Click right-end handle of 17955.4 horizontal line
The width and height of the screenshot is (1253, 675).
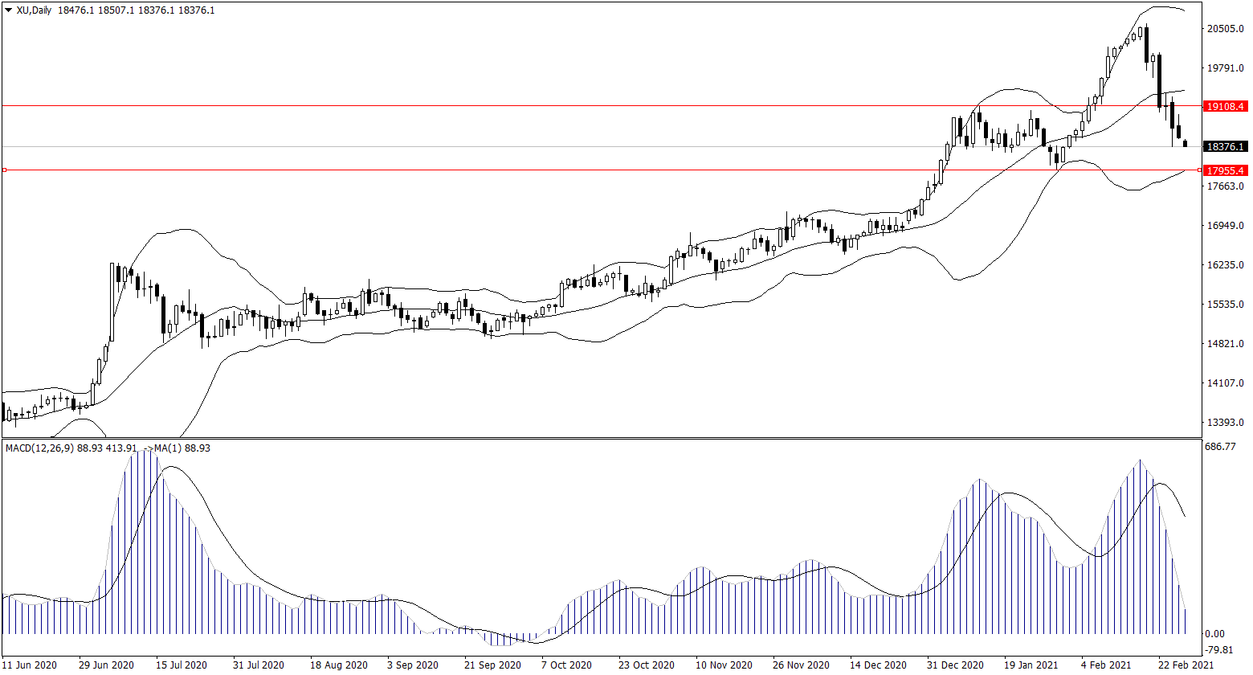pos(1200,170)
